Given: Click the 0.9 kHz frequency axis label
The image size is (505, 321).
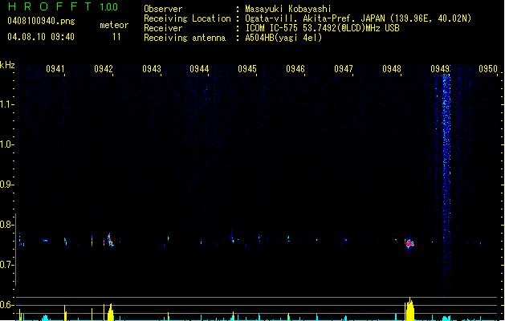Looking at the screenshot, I should (x=6, y=185).
